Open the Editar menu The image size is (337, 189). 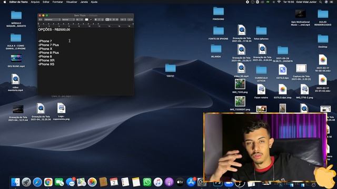[x=46, y=2]
